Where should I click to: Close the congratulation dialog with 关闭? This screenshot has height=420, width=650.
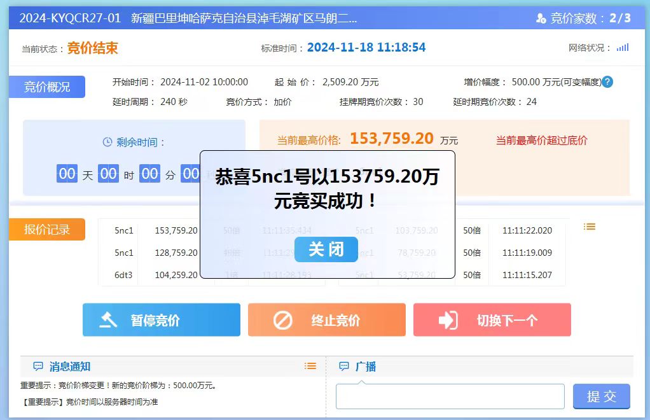(x=326, y=249)
